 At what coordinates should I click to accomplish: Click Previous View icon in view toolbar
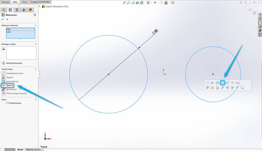pyautogui.click(x=133, y=3)
